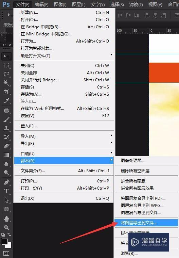Screen dimensions: 179x258
Task: Toggle Quick Mask mode icon
Action: (6, 253)
